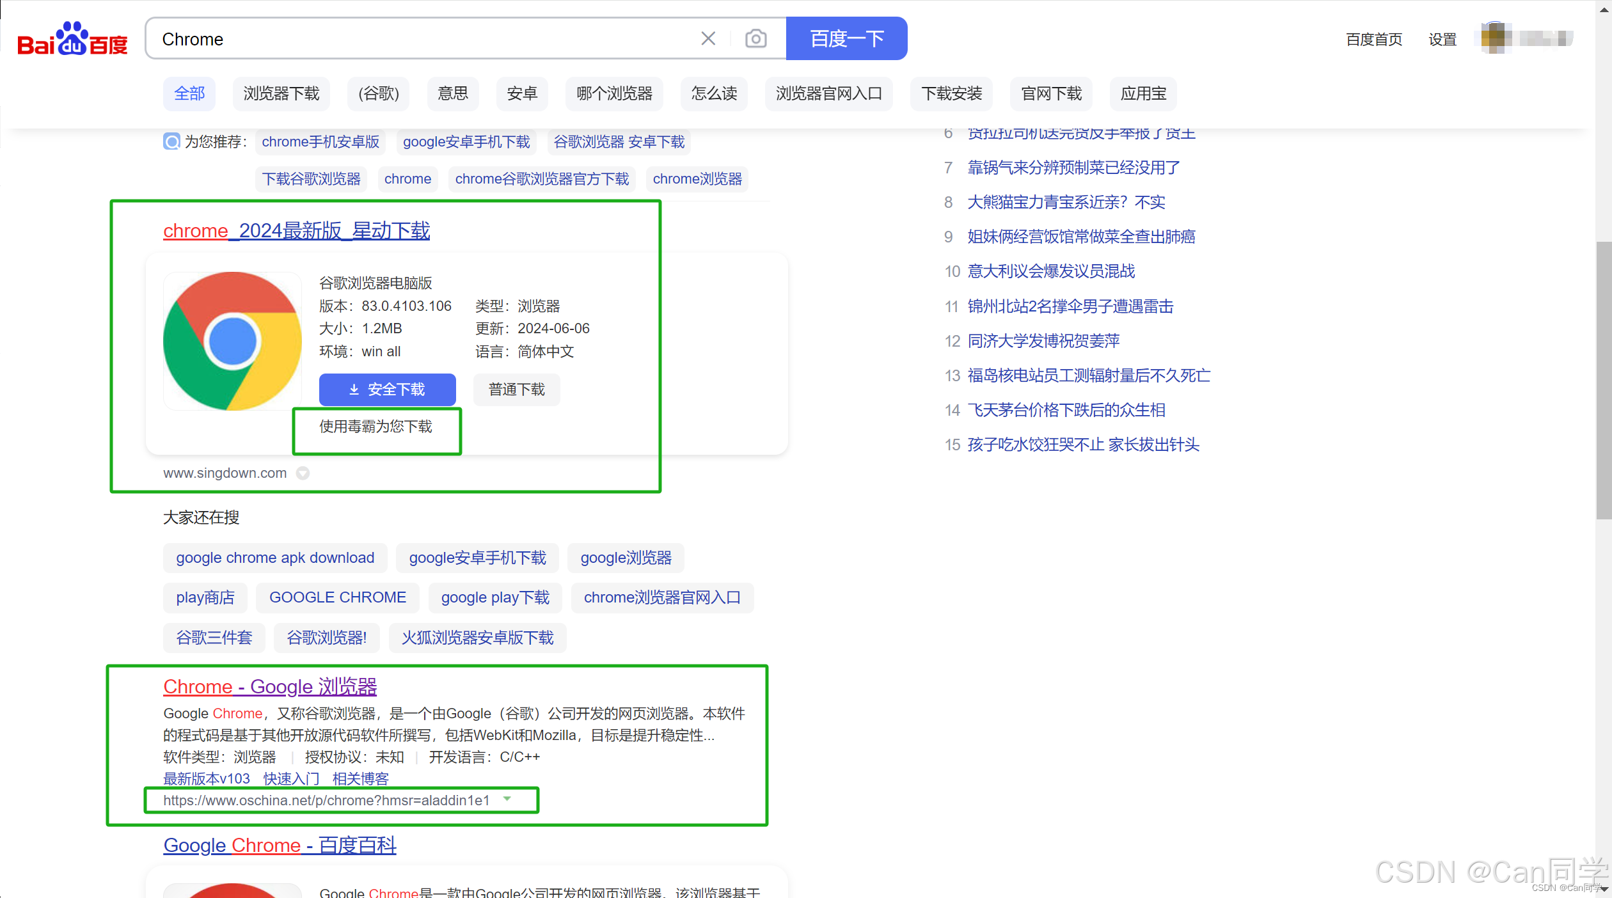
Task: Open camera image search
Action: pos(755,39)
